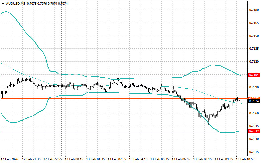Click the 13 Feb 05:35 time label
The height and width of the screenshot is (163, 261).
pos(160,159)
